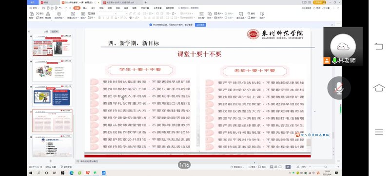Click the Find magnifier icon
Image resolution: width=389 pixels, height=176 pixels.
click(x=249, y=13)
